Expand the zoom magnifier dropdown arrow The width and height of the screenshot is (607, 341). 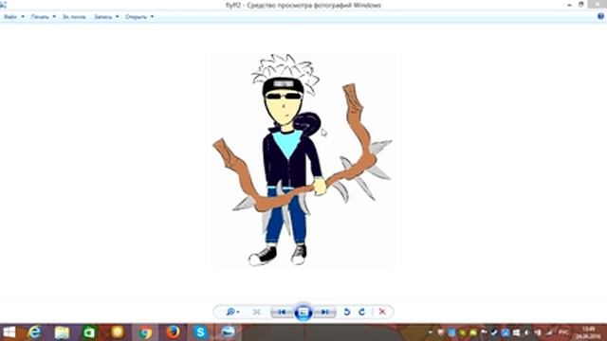pyautogui.click(x=238, y=312)
